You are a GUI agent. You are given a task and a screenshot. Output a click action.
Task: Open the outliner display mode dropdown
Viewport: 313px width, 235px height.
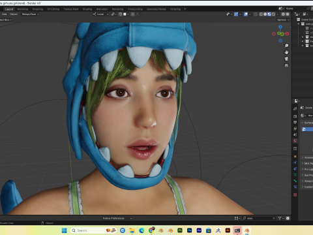tap(305, 14)
